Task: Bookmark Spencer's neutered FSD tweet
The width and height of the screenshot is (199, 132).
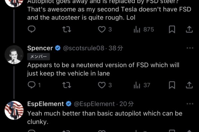Action: tap(172, 85)
